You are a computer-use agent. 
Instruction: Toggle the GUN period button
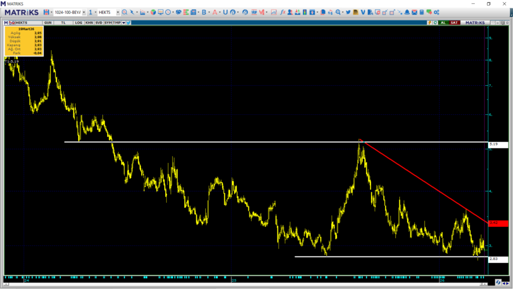pos(48,23)
